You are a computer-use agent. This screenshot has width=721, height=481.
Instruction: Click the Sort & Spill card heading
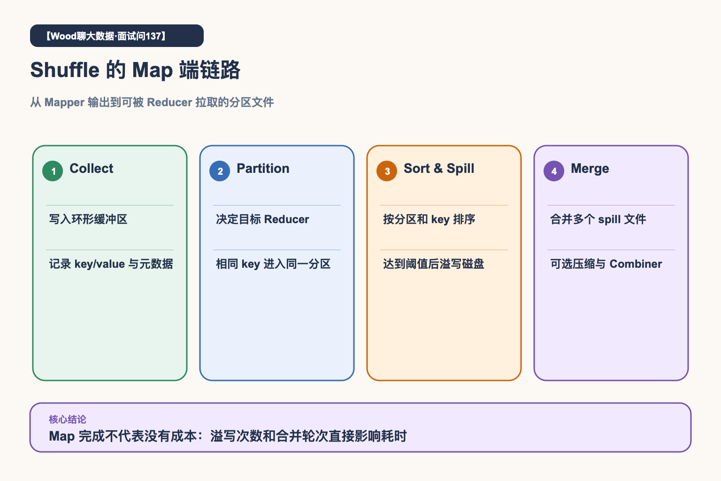(439, 169)
